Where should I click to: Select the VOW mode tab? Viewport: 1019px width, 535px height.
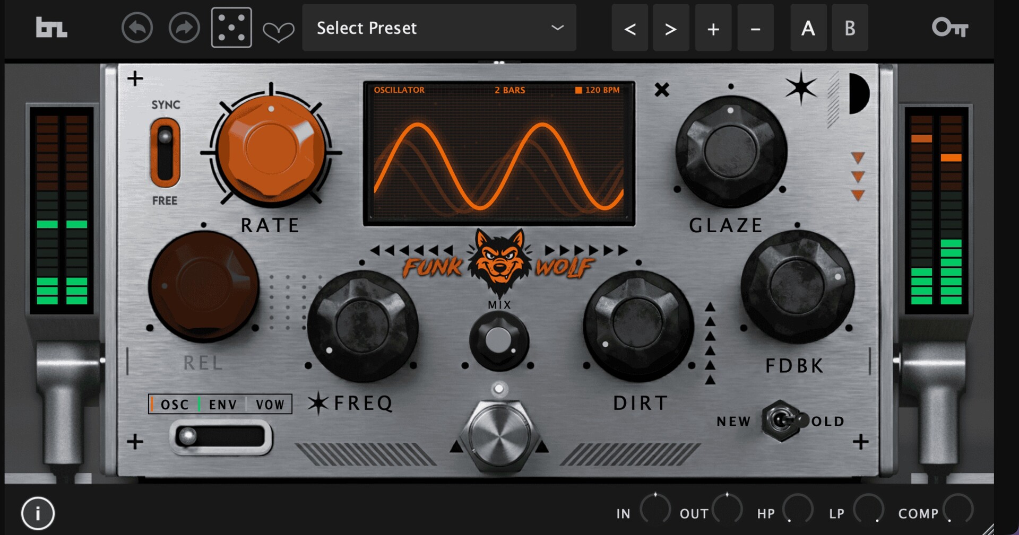pos(272,404)
